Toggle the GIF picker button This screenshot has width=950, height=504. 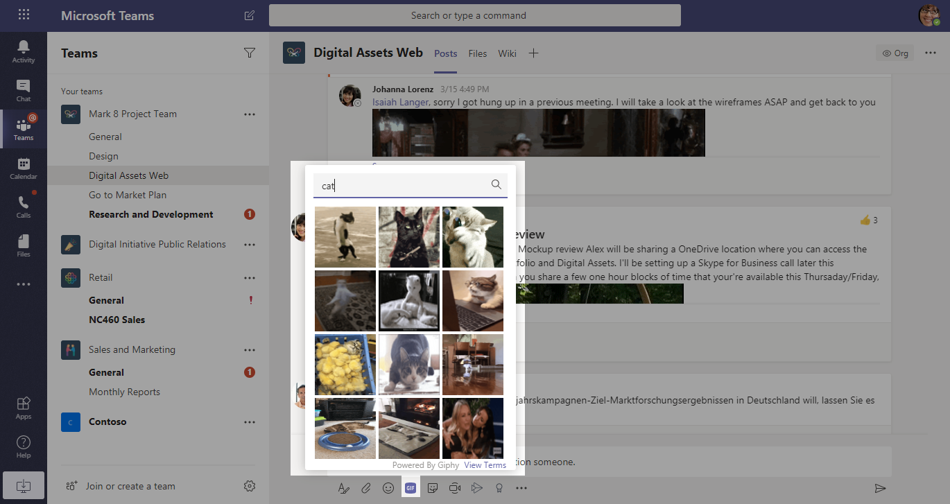(411, 488)
